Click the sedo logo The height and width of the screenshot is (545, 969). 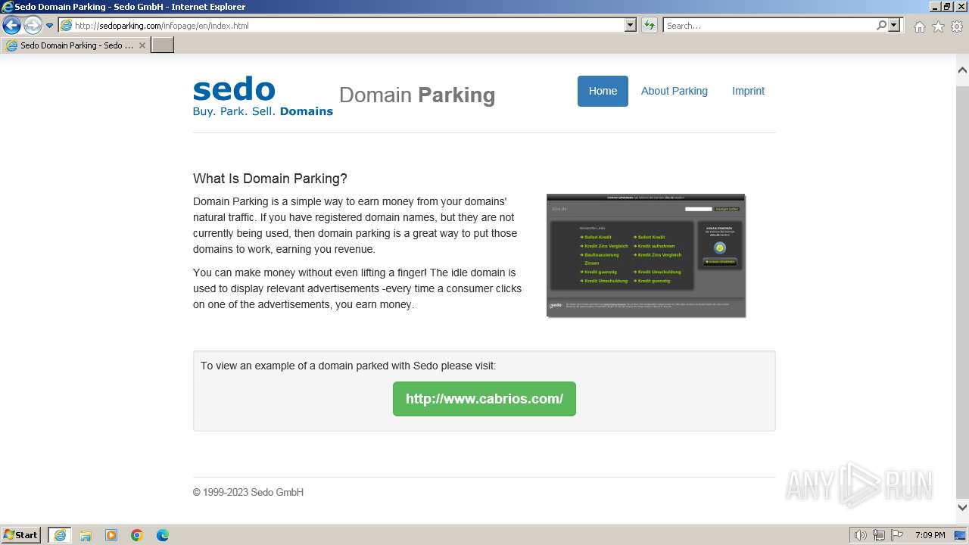click(x=234, y=89)
